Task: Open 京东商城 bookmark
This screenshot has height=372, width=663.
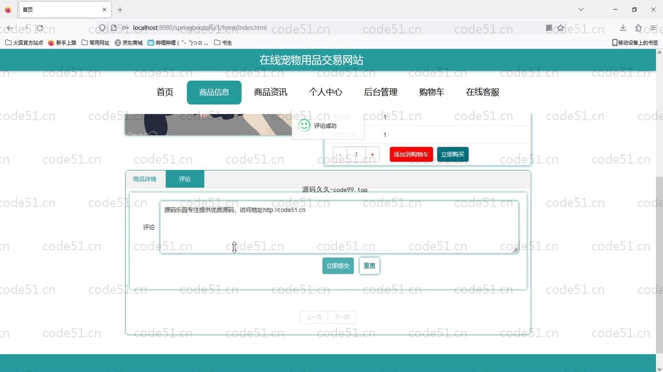Action: pos(128,43)
